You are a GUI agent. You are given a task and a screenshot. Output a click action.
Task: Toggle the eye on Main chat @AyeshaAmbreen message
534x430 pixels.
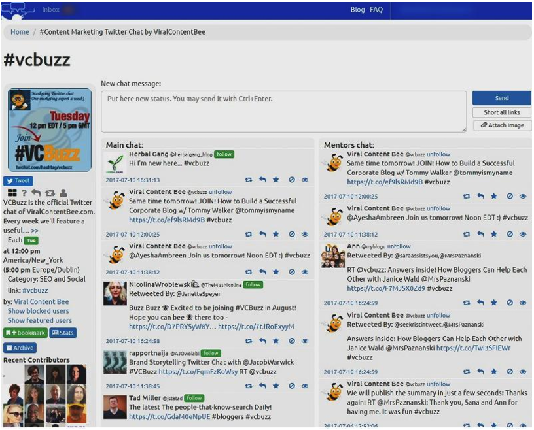click(305, 272)
